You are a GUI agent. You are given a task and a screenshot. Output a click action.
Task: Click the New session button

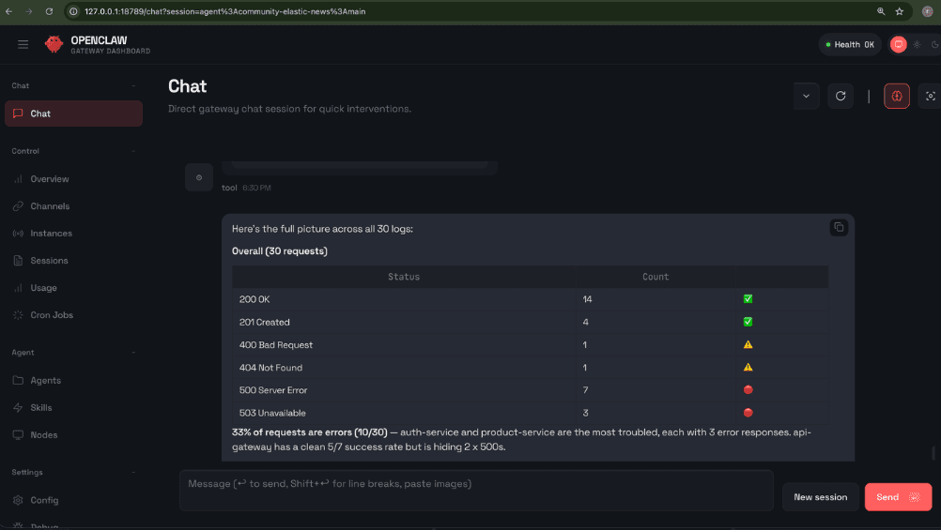coord(821,497)
